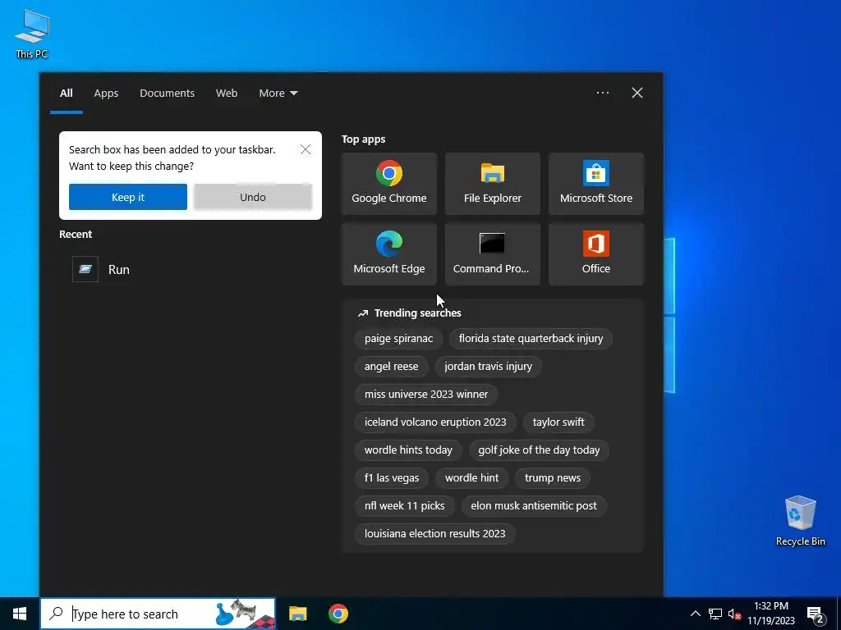Screen dimensions: 841x630
Task: Select louisiana election results 2023 search
Action: pyautogui.click(x=434, y=533)
